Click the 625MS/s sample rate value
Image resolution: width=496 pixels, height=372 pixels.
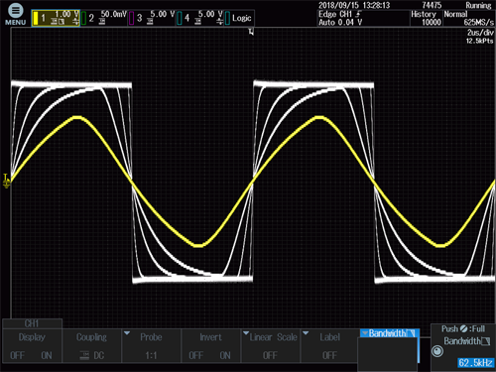tap(479, 23)
